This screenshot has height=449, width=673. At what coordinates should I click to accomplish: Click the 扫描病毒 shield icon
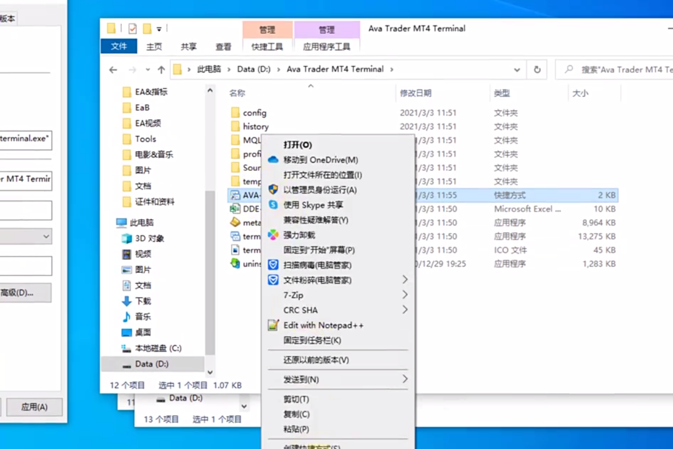coord(273,265)
